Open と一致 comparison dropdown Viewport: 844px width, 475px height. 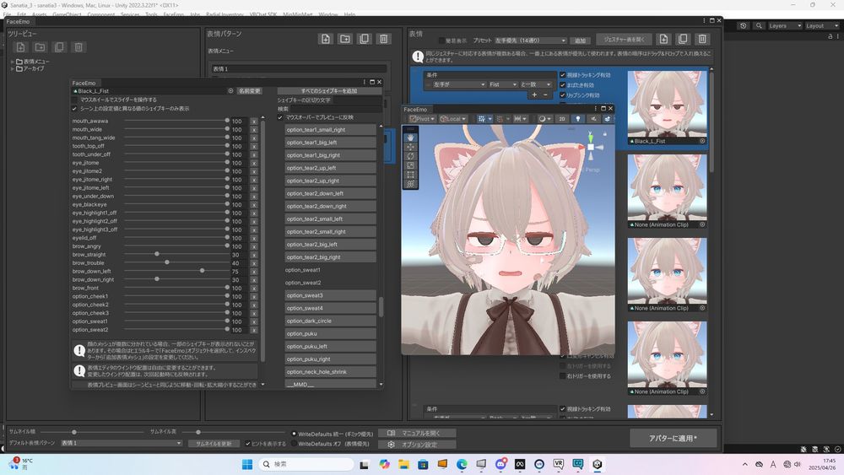click(536, 84)
